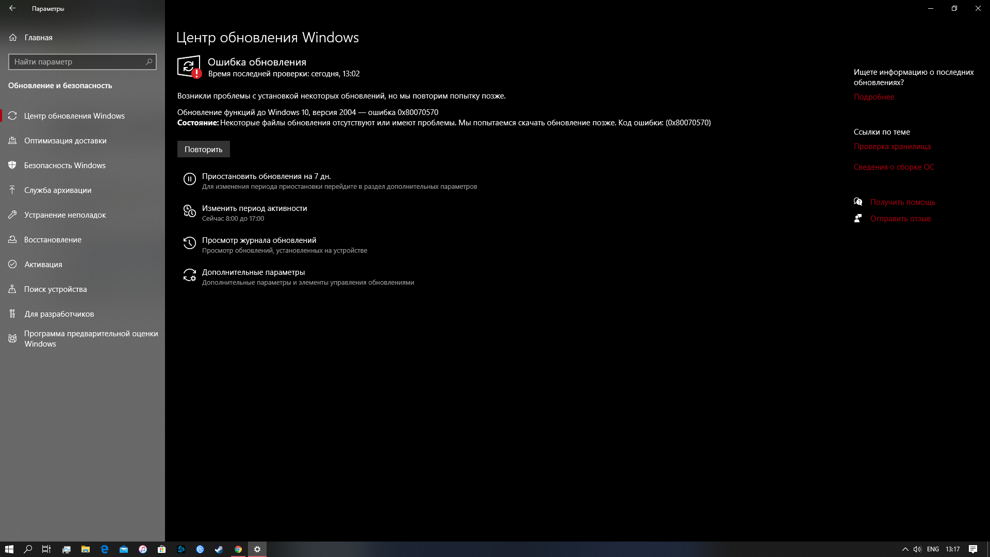Click the get help chat icon

click(858, 202)
